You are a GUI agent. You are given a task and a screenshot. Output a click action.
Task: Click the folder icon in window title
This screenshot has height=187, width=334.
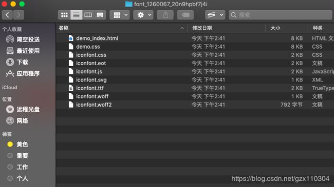[x=128, y=4]
